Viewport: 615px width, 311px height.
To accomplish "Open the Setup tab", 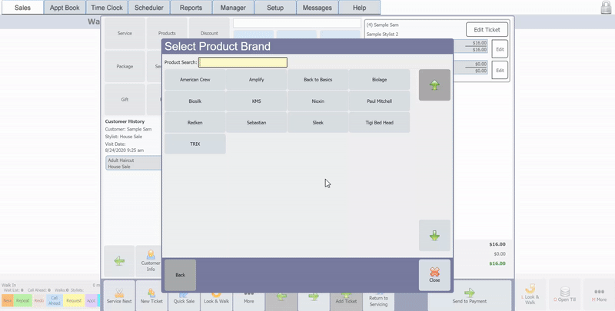I will coord(275,8).
